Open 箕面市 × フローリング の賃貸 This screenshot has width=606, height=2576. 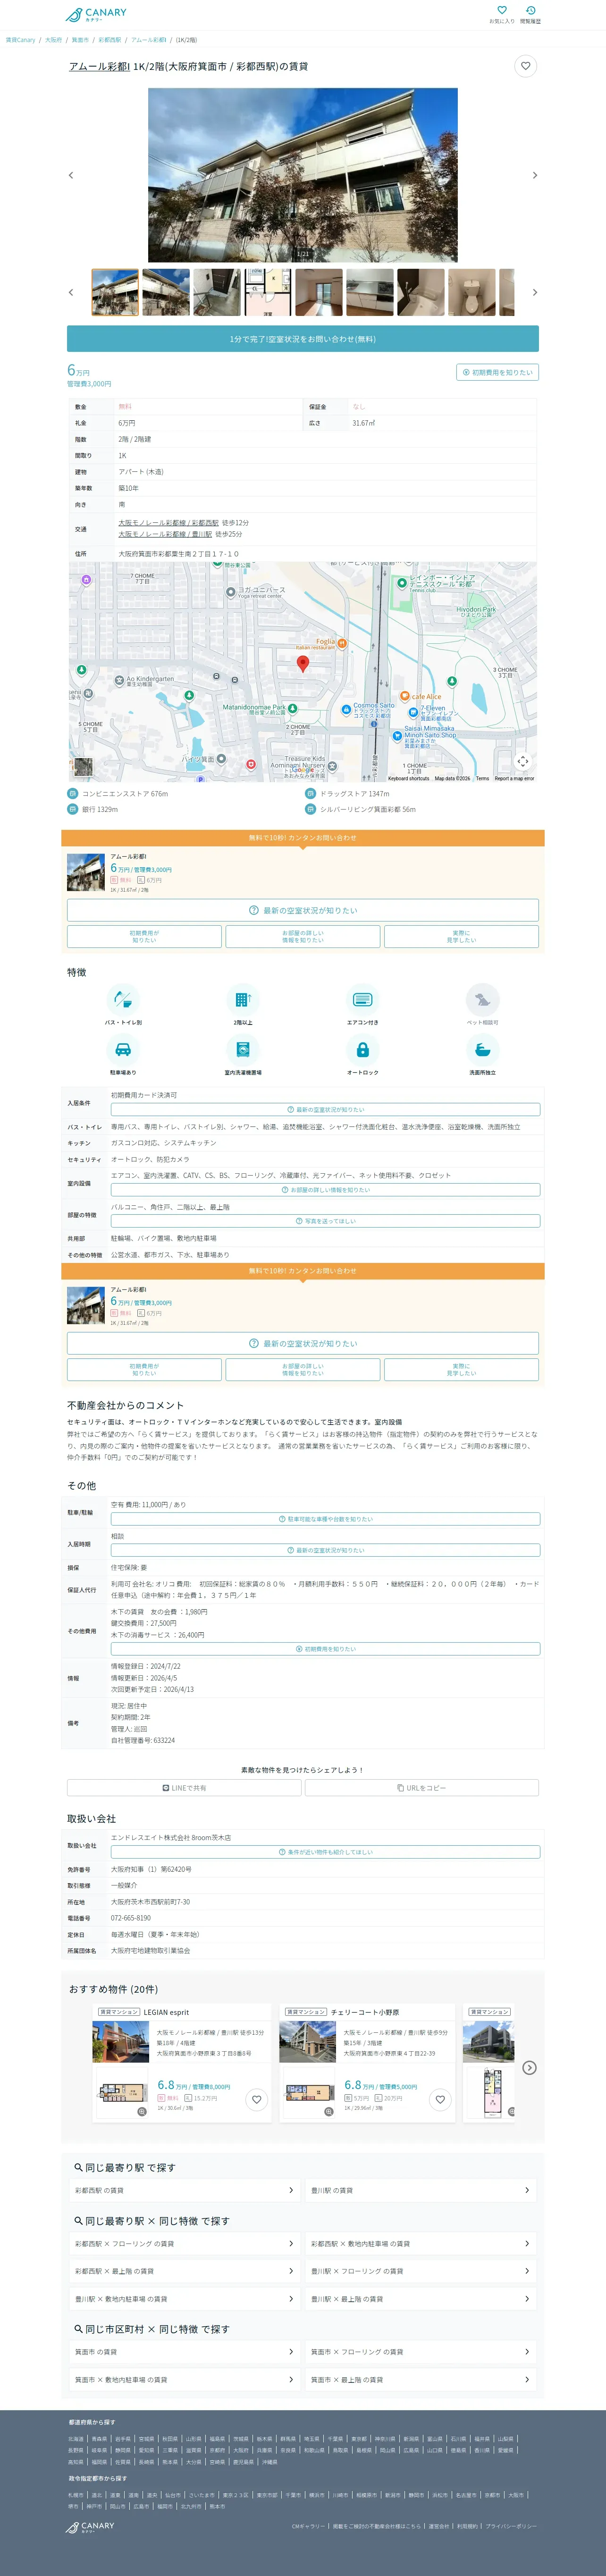pyautogui.click(x=421, y=2351)
